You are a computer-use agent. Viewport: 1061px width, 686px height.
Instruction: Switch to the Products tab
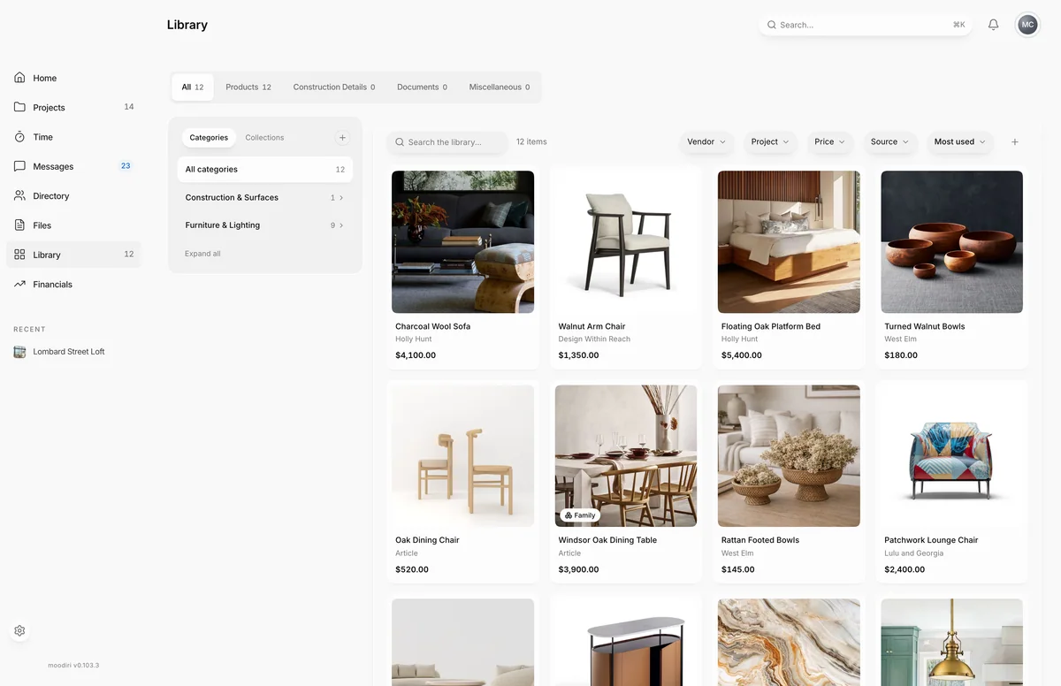tap(248, 87)
